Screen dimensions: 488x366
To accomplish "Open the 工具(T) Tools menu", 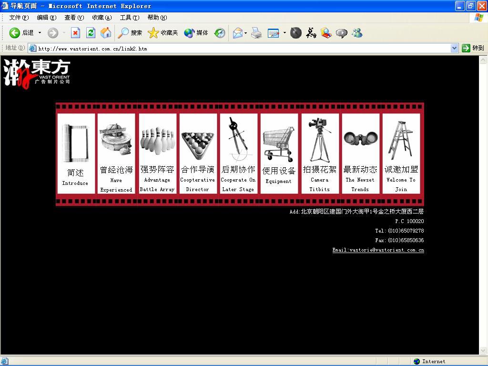I will pos(129,18).
